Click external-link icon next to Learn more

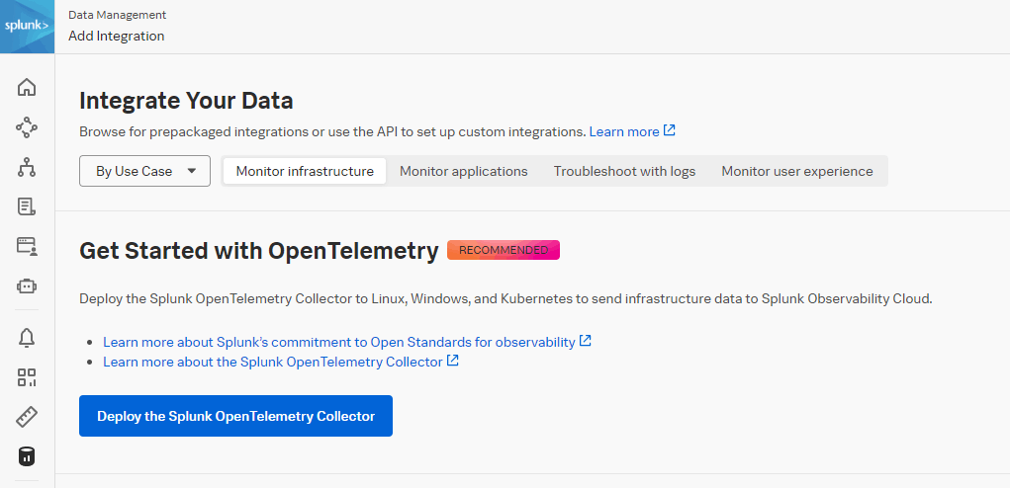pos(670,130)
